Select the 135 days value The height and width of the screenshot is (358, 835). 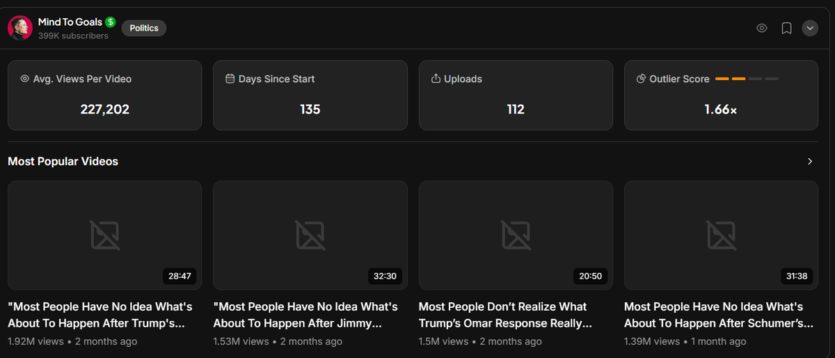[310, 109]
